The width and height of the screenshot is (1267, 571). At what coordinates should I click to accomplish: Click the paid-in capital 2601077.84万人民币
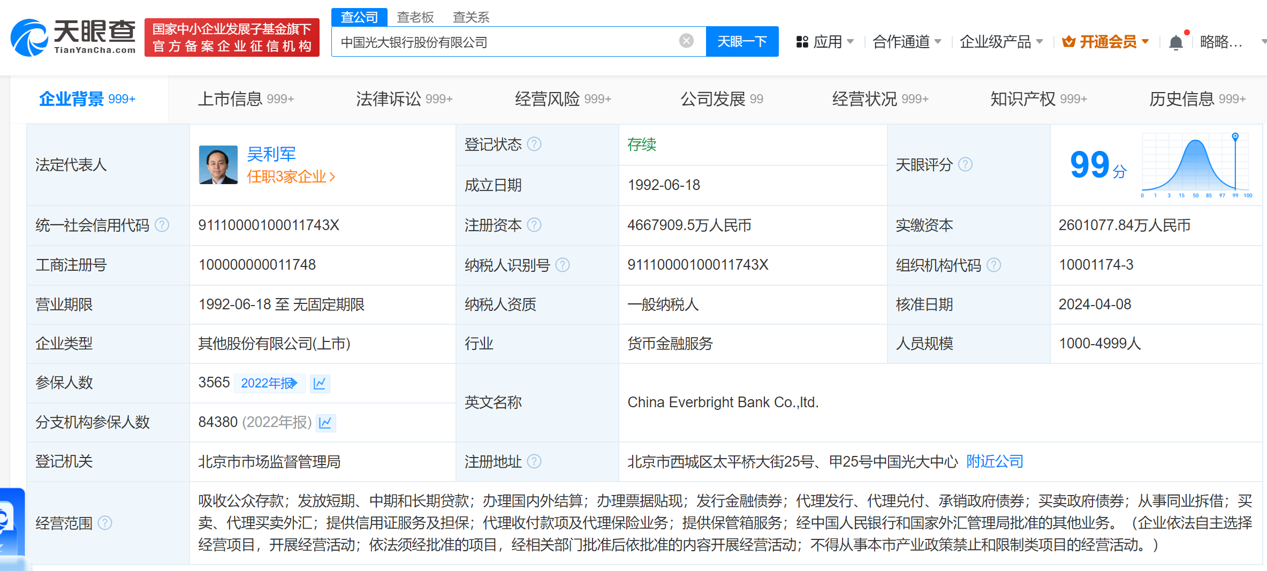click(1125, 225)
